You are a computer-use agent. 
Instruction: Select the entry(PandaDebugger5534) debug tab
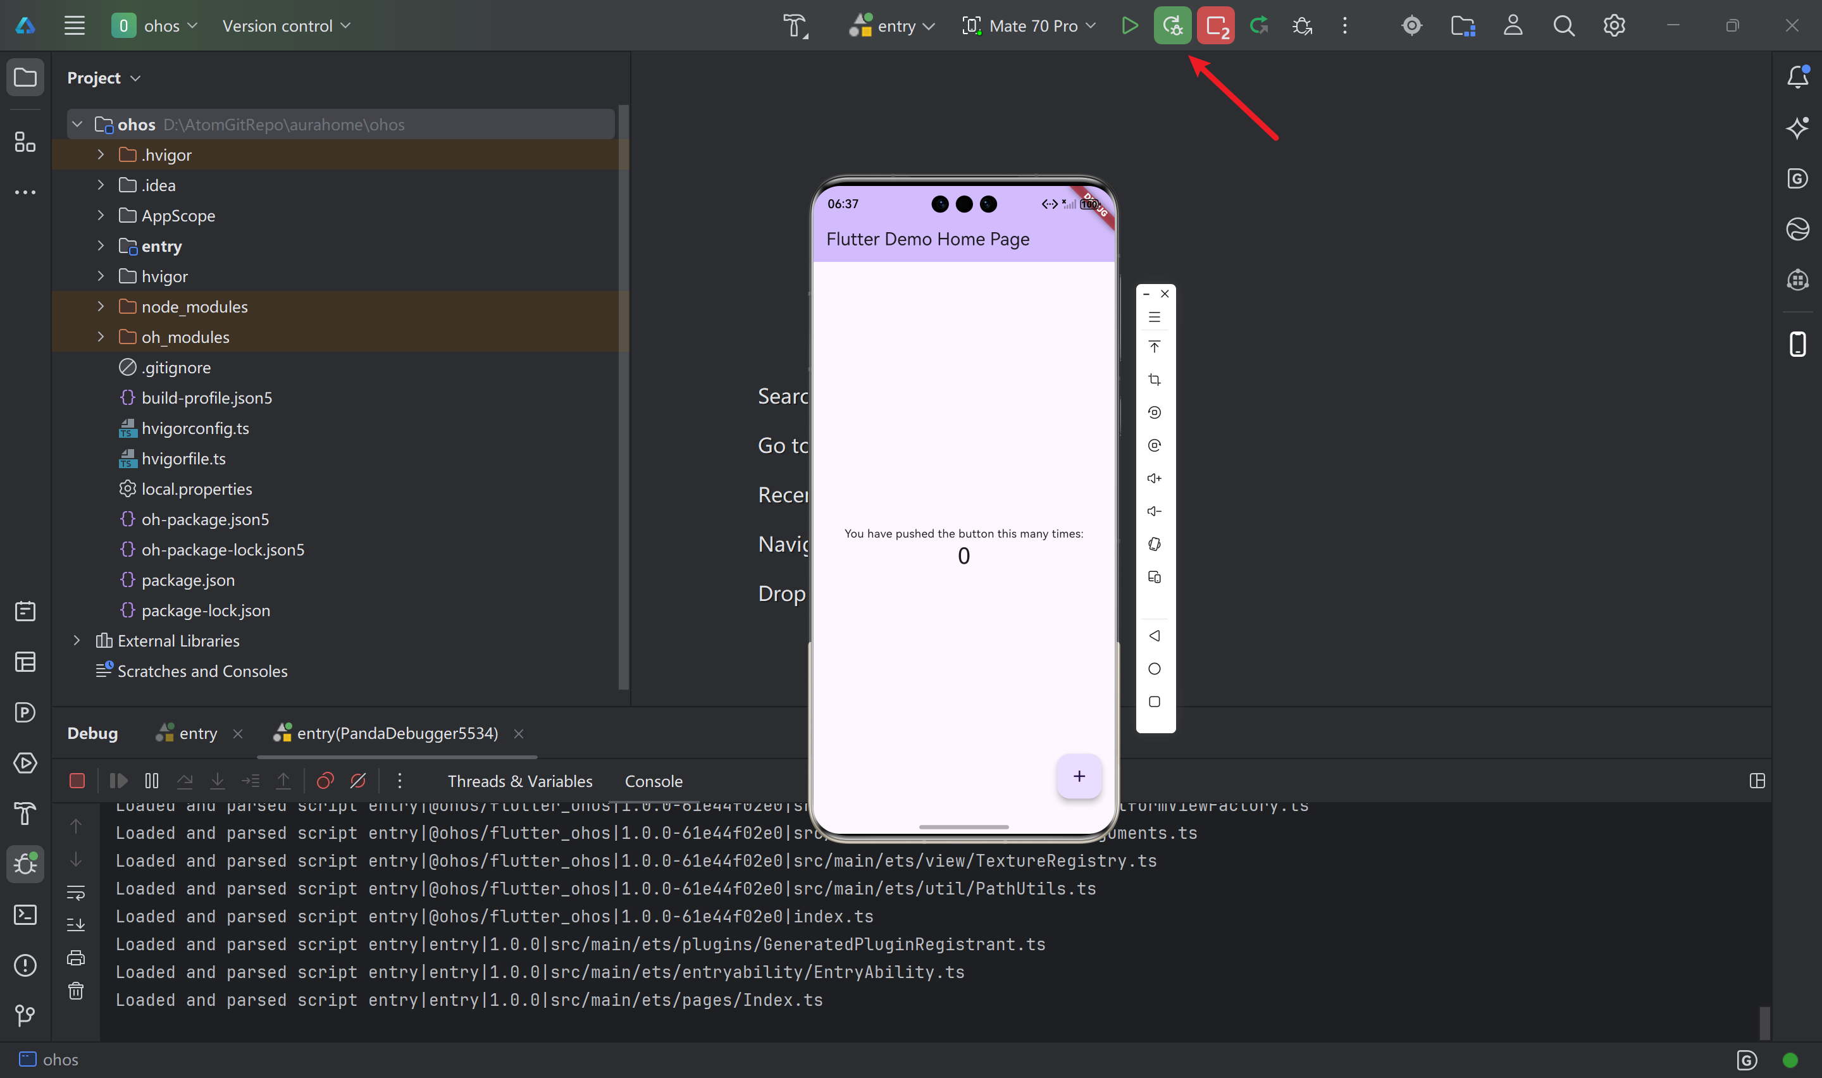[x=397, y=734]
